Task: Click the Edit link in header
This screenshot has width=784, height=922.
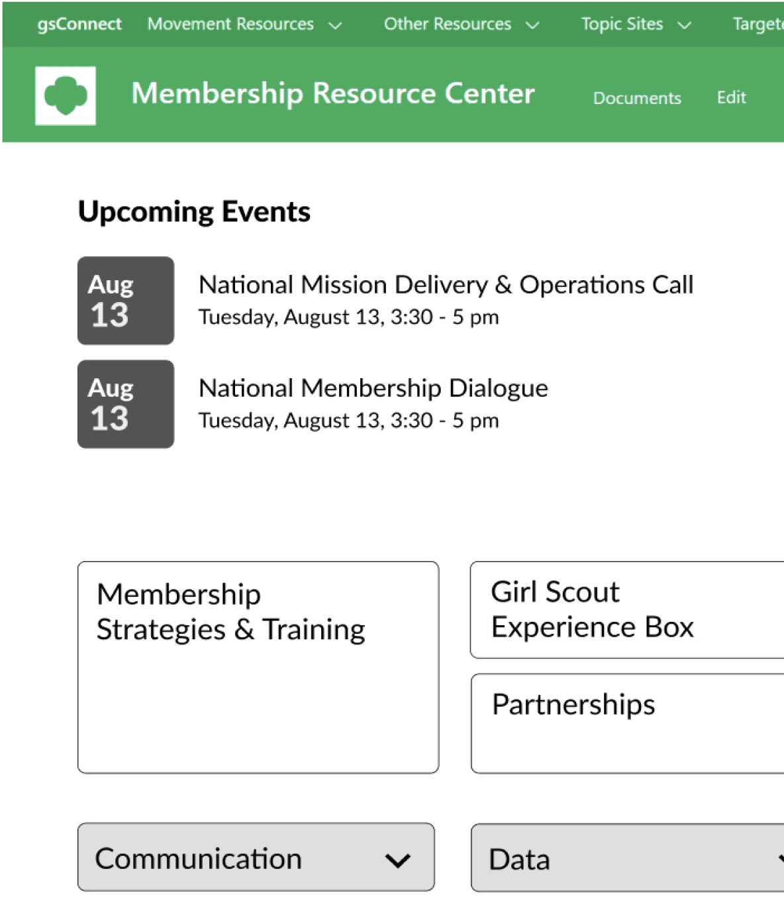Action: (x=732, y=97)
